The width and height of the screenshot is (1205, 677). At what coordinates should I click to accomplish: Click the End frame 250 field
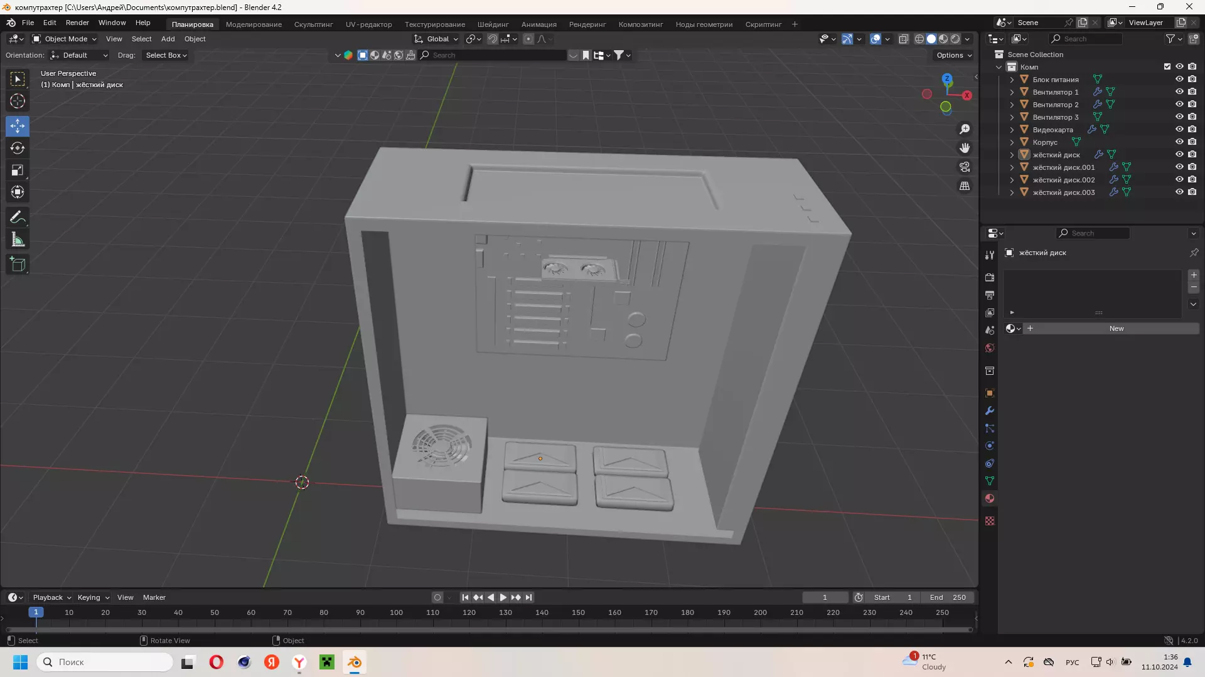[x=948, y=597]
